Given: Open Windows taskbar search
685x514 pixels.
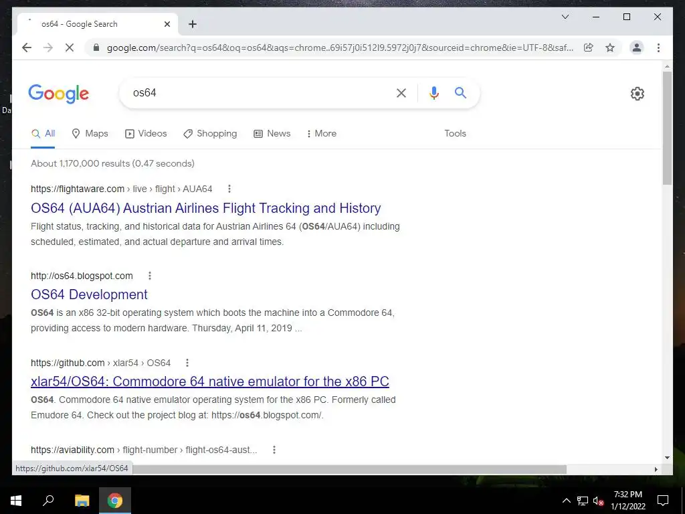Looking at the screenshot, I should tap(48, 501).
